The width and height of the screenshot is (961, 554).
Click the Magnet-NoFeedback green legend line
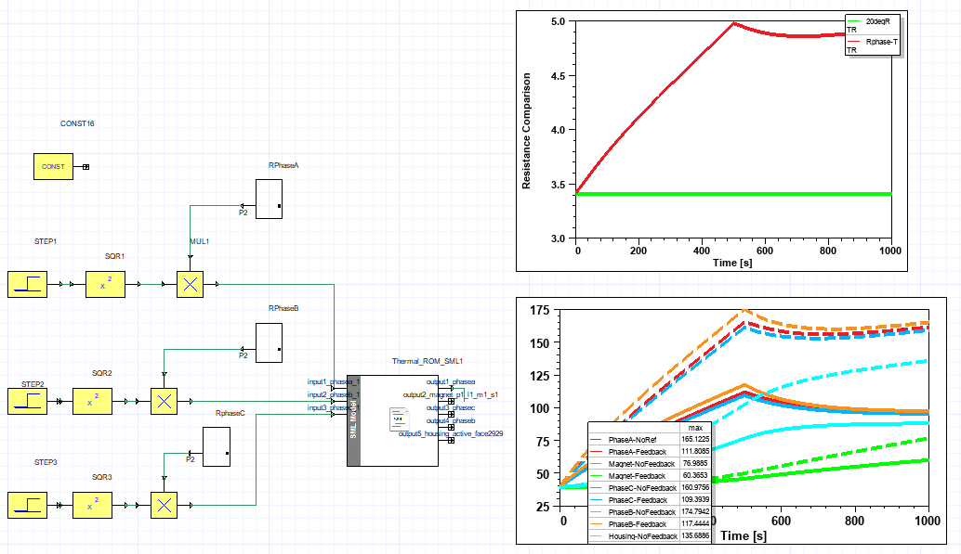(x=600, y=463)
